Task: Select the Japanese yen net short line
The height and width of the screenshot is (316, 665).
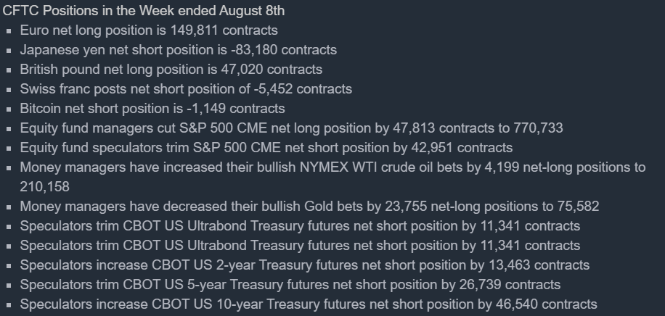Action: click(178, 50)
